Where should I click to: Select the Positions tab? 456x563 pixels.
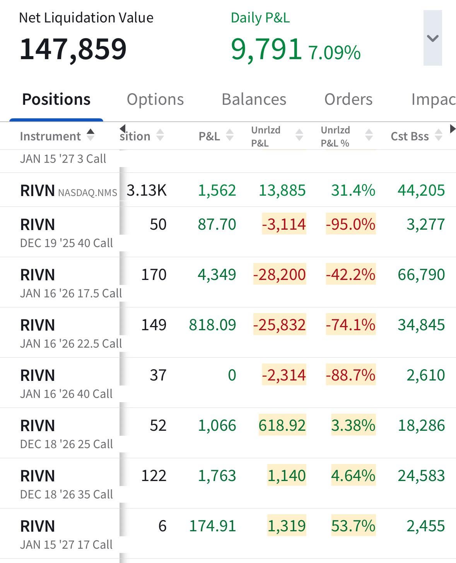point(56,99)
